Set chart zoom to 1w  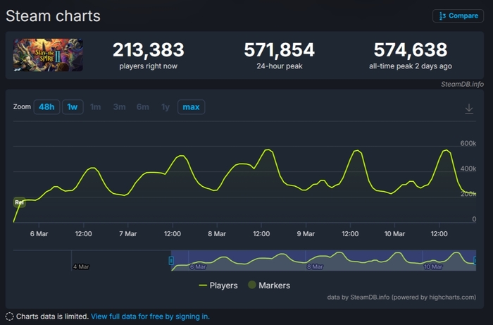71,107
